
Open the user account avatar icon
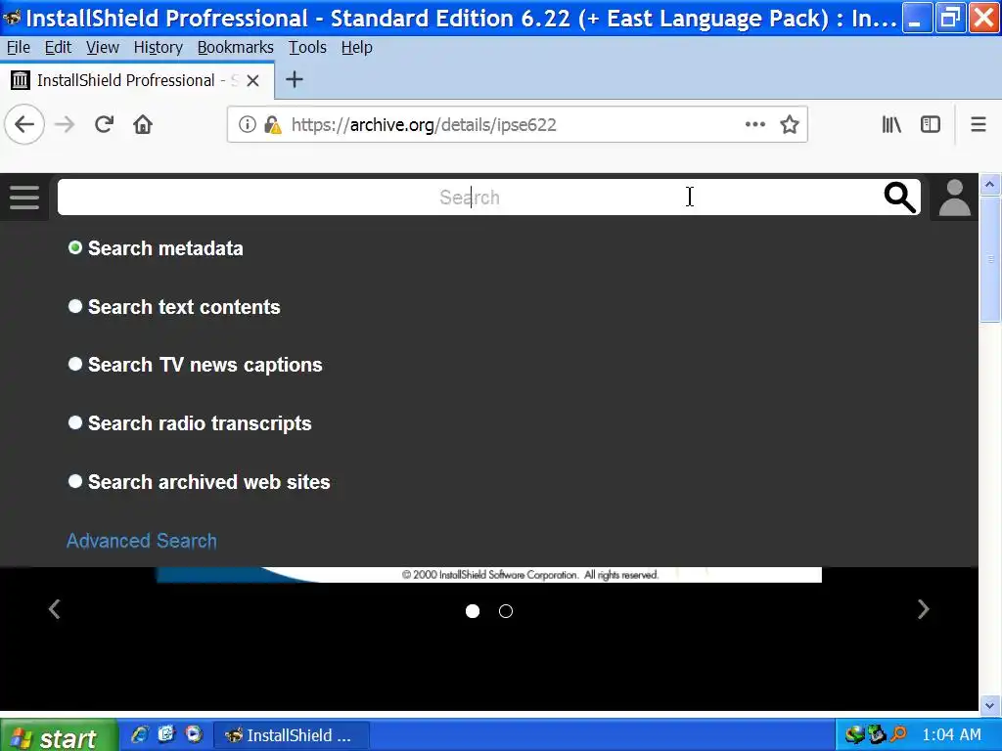[955, 197]
